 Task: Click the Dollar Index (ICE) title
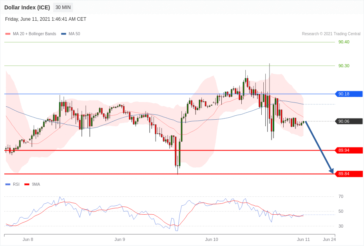click(27, 7)
